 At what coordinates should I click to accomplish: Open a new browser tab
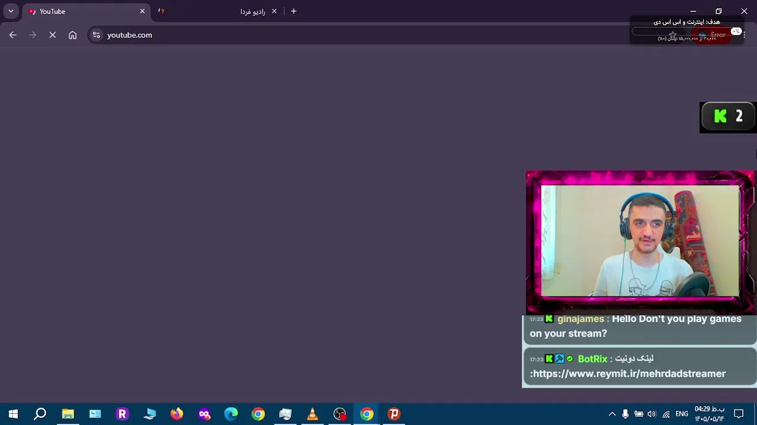coord(293,11)
